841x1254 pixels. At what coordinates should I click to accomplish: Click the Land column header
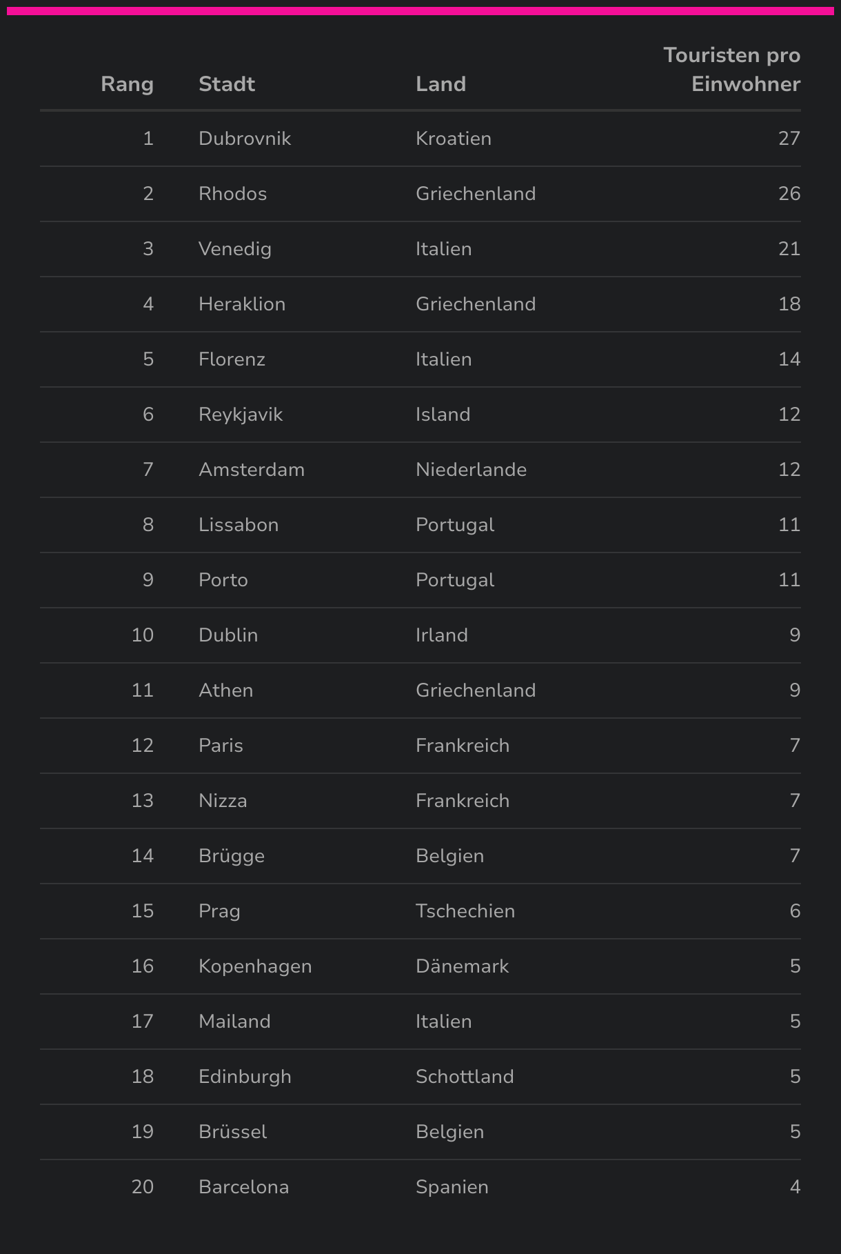440,84
